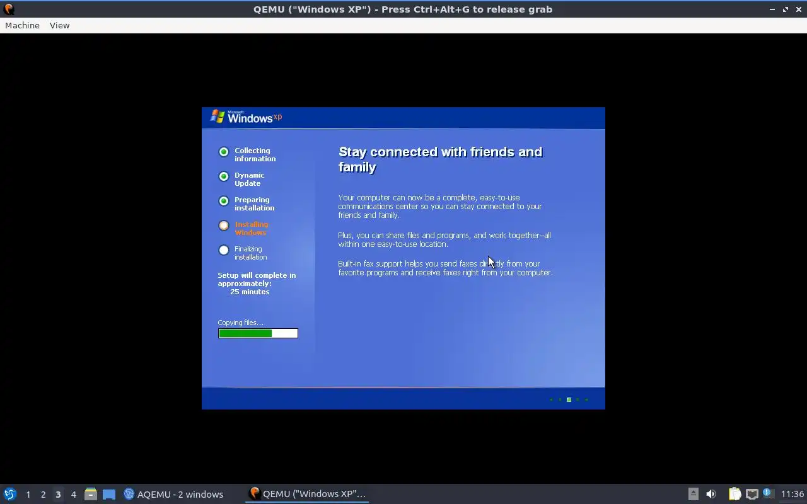This screenshot has width=807, height=504.
Task: Open the Machine menu
Action: click(x=22, y=25)
